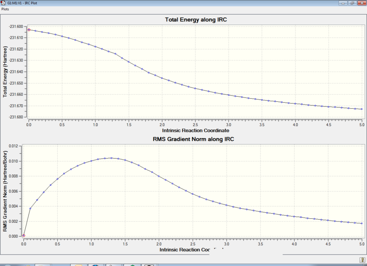The image size is (367, 266).
Task: Click the '0.006' gradient axis tick label
Action: coord(13,191)
